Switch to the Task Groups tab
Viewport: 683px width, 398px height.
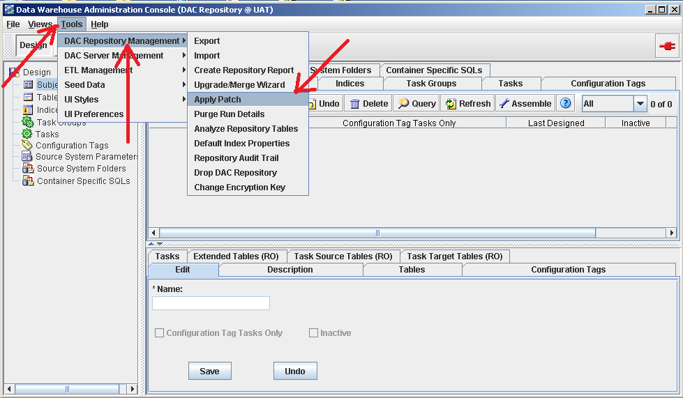431,84
